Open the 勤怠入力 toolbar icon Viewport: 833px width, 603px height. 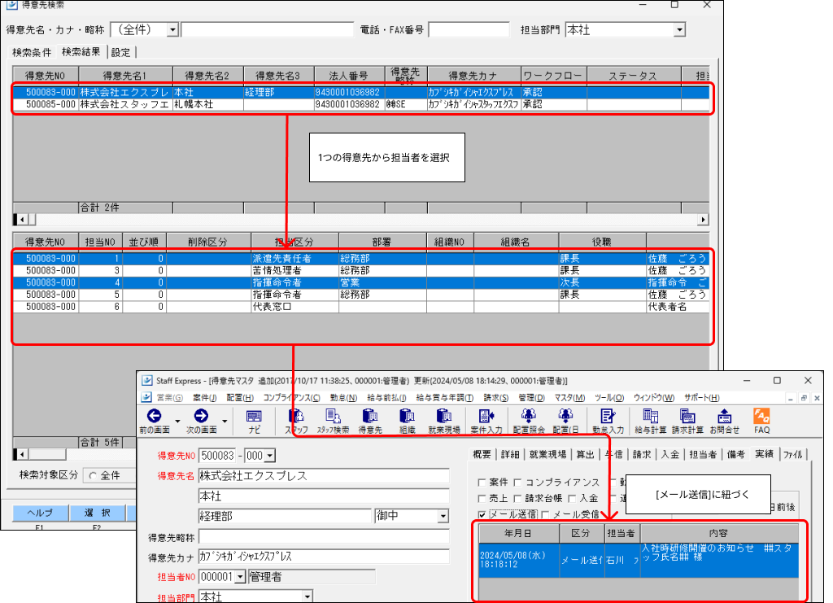(608, 416)
